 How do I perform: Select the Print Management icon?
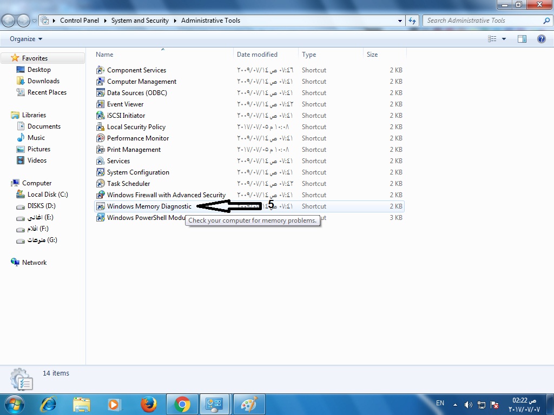tap(100, 150)
